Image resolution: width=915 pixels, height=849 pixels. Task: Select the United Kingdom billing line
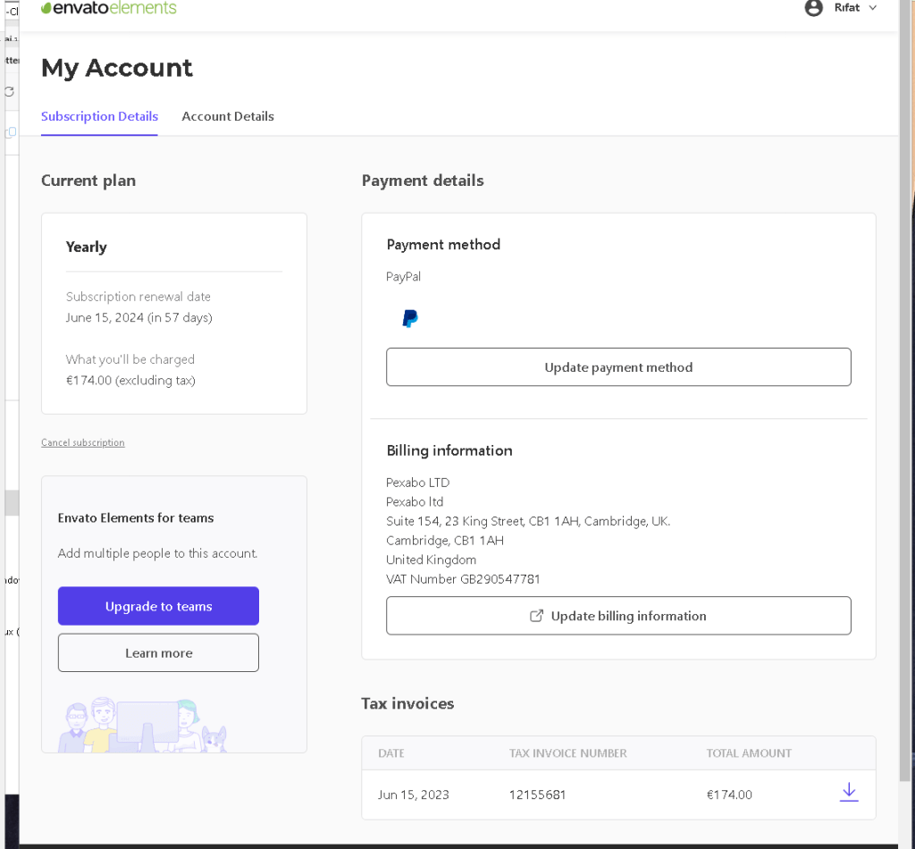432,559
